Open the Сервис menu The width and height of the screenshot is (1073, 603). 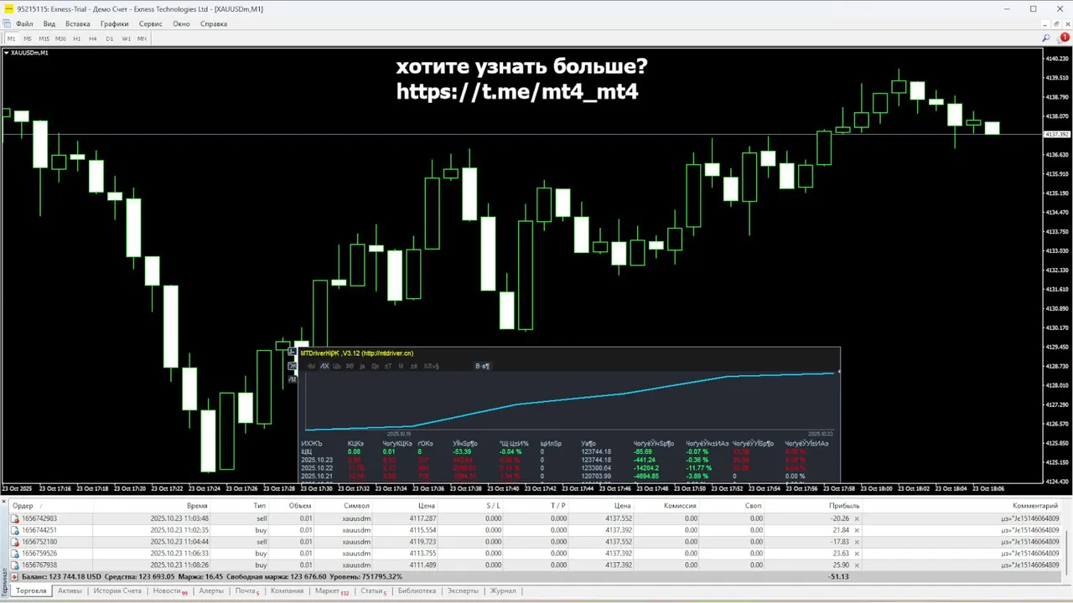pos(151,23)
